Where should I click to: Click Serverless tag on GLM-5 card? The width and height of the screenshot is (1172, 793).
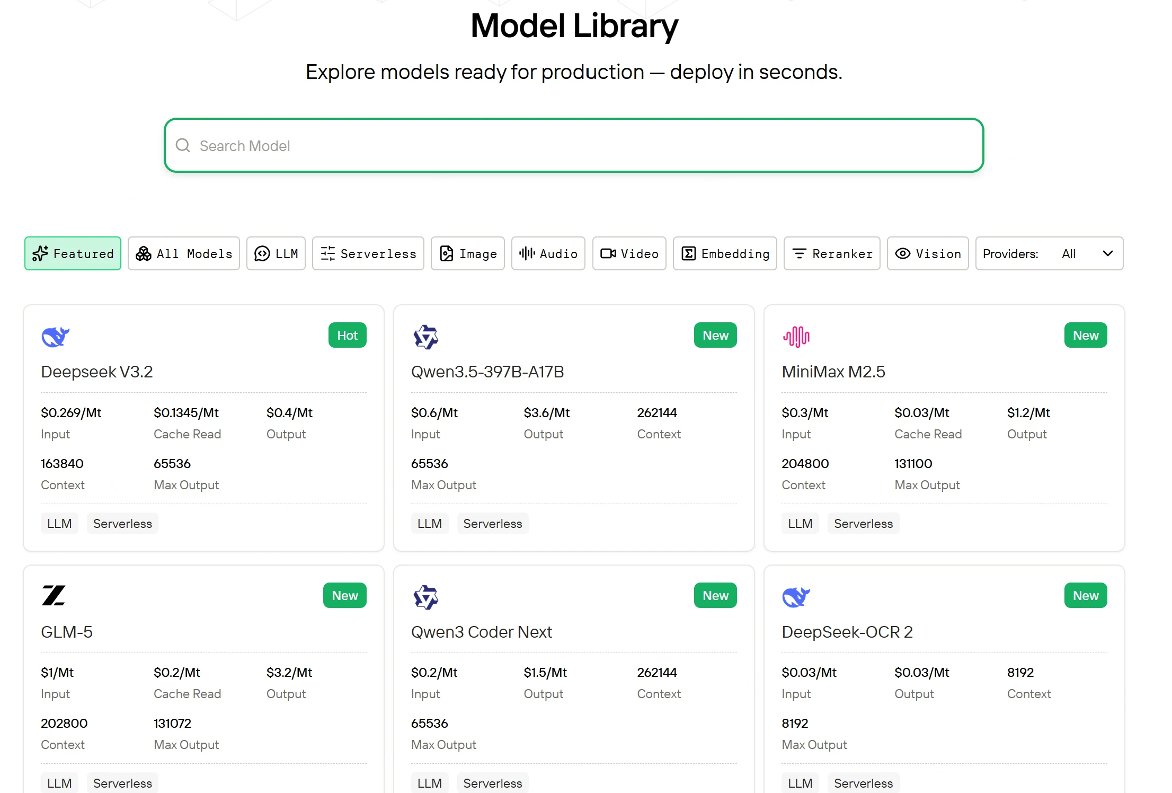[122, 783]
